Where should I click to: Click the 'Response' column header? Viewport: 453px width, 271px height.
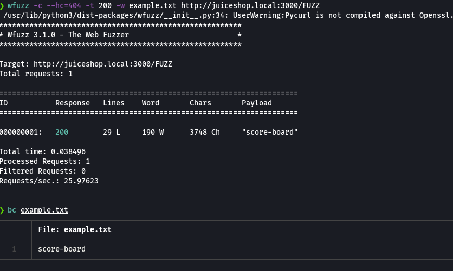point(73,103)
